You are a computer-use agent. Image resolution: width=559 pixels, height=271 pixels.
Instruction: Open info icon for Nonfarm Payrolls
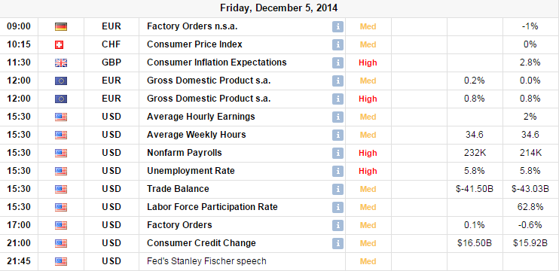(x=338, y=153)
